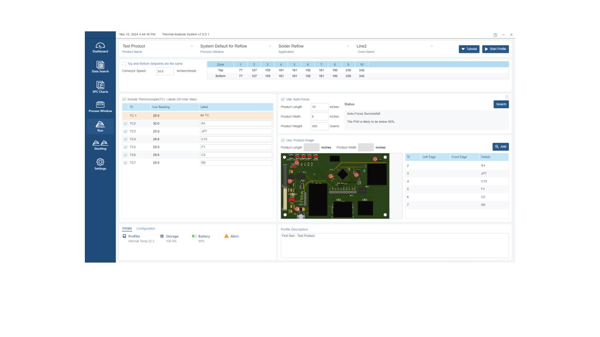
Task: Click the Tutorial button
Action: click(468, 49)
